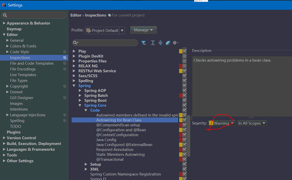Open the Severity Warning dropdown

222,123
